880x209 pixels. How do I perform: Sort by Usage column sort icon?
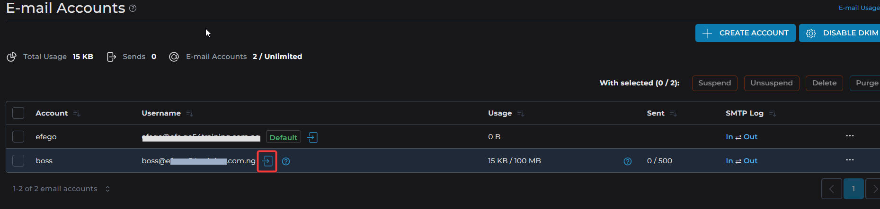(521, 114)
